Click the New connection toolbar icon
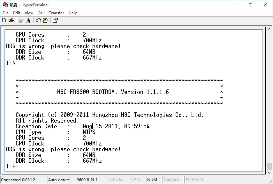 [4, 20]
